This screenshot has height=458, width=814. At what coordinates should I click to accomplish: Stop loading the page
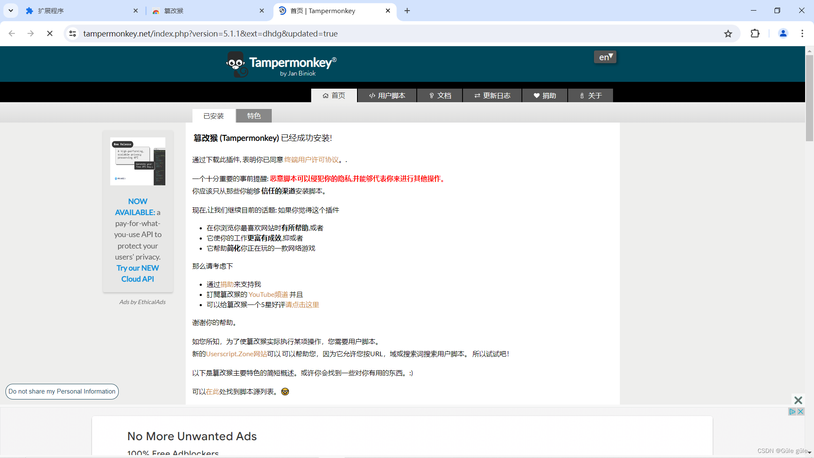click(50, 34)
